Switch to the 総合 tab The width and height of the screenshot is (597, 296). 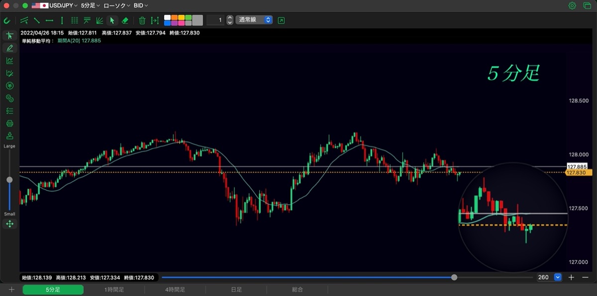tap(298, 290)
